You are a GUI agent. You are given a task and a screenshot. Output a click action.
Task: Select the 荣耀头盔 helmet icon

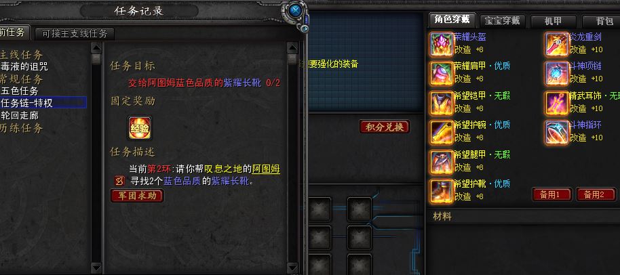pyautogui.click(x=442, y=43)
